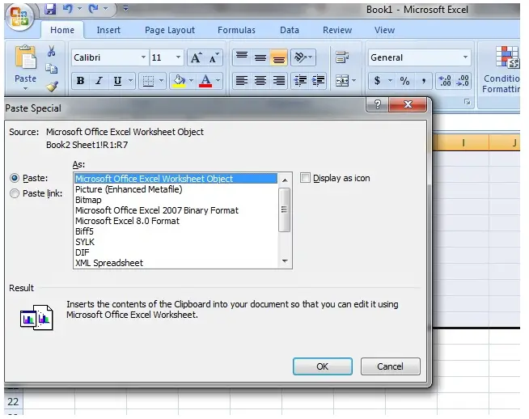Click the red Font Color button
This screenshot has width=529, height=419.
coord(205,81)
